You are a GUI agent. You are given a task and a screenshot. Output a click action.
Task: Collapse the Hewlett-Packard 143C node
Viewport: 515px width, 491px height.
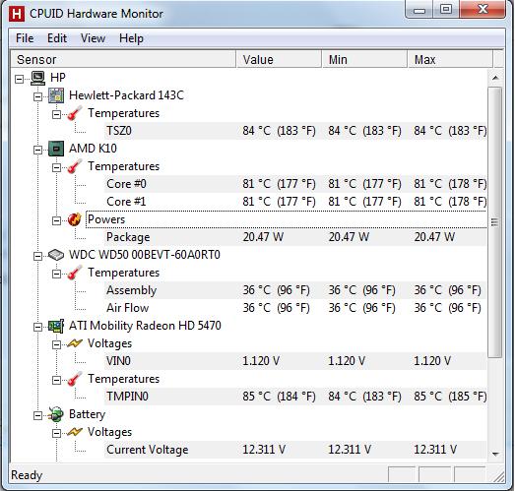[38, 96]
